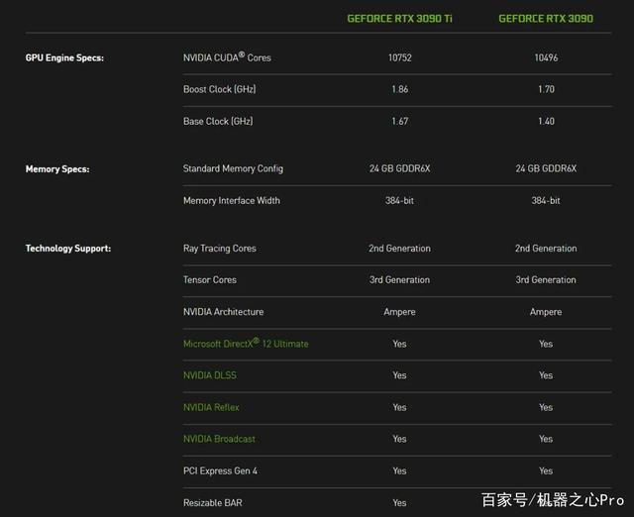Click the 1.40 base clock value
Screen dimensions: 634x517
(x=546, y=121)
